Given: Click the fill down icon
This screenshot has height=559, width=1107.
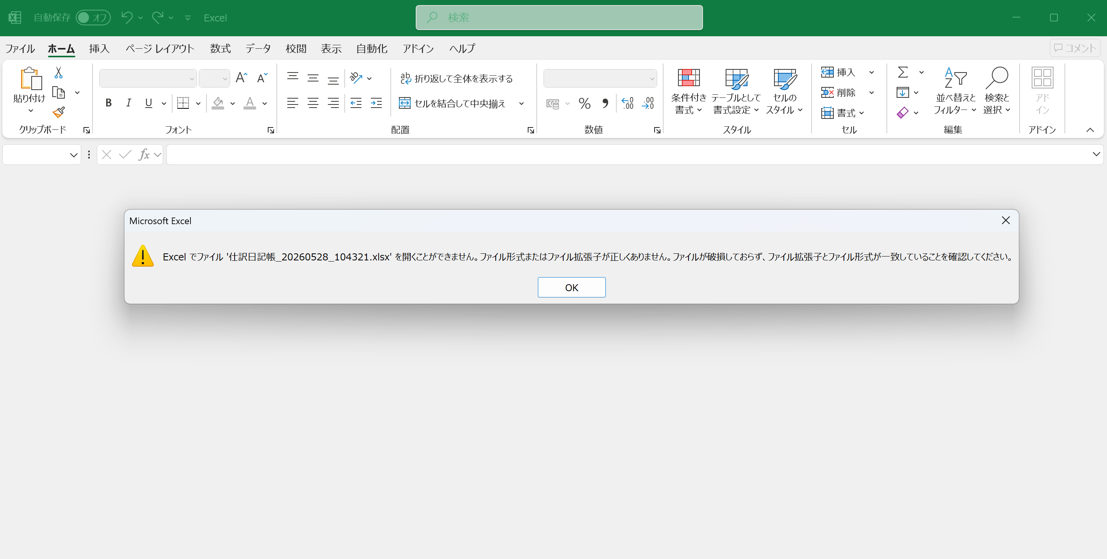Looking at the screenshot, I should (x=902, y=93).
